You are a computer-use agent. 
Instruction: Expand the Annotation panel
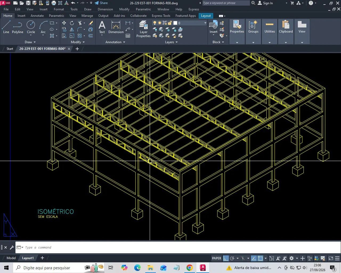pos(115,42)
